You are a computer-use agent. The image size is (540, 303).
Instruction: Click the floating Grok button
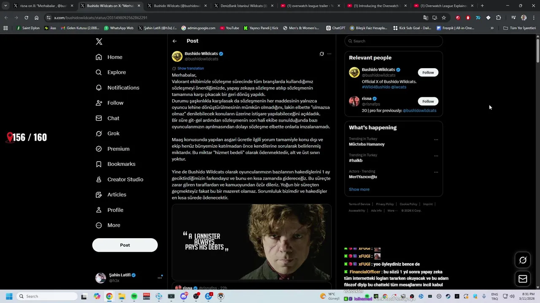pyautogui.click(x=523, y=260)
